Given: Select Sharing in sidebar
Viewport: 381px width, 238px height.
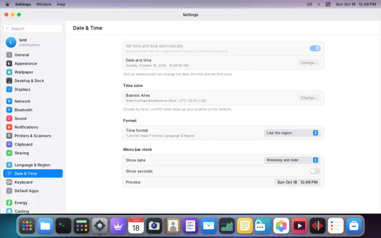Looking at the screenshot, I should (33, 153).
